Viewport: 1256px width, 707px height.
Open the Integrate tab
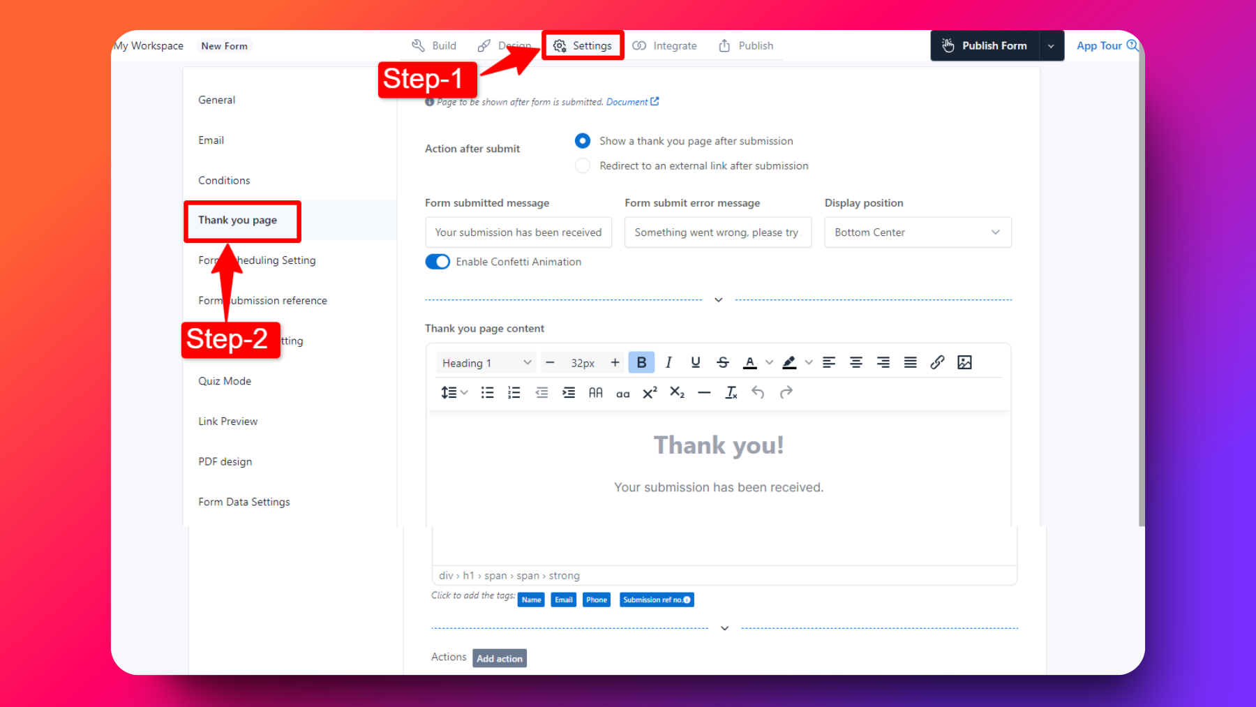pyautogui.click(x=664, y=46)
